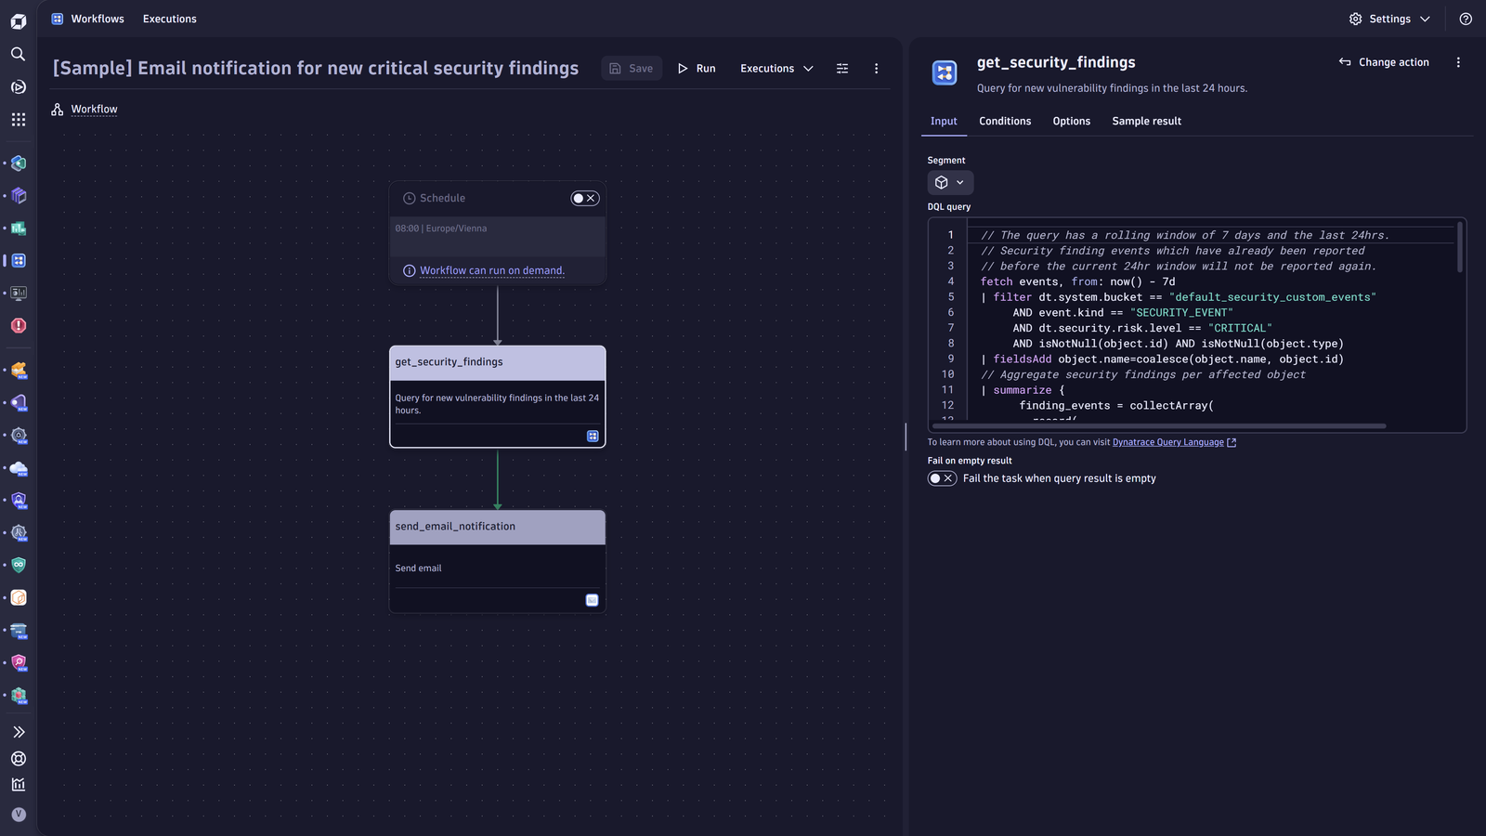This screenshot has height=836, width=1486.
Task: Open the workflow settings sliders icon
Action: (x=842, y=69)
